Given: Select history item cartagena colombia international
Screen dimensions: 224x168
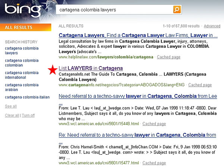Looking at the screenshot, I should [22, 75].
